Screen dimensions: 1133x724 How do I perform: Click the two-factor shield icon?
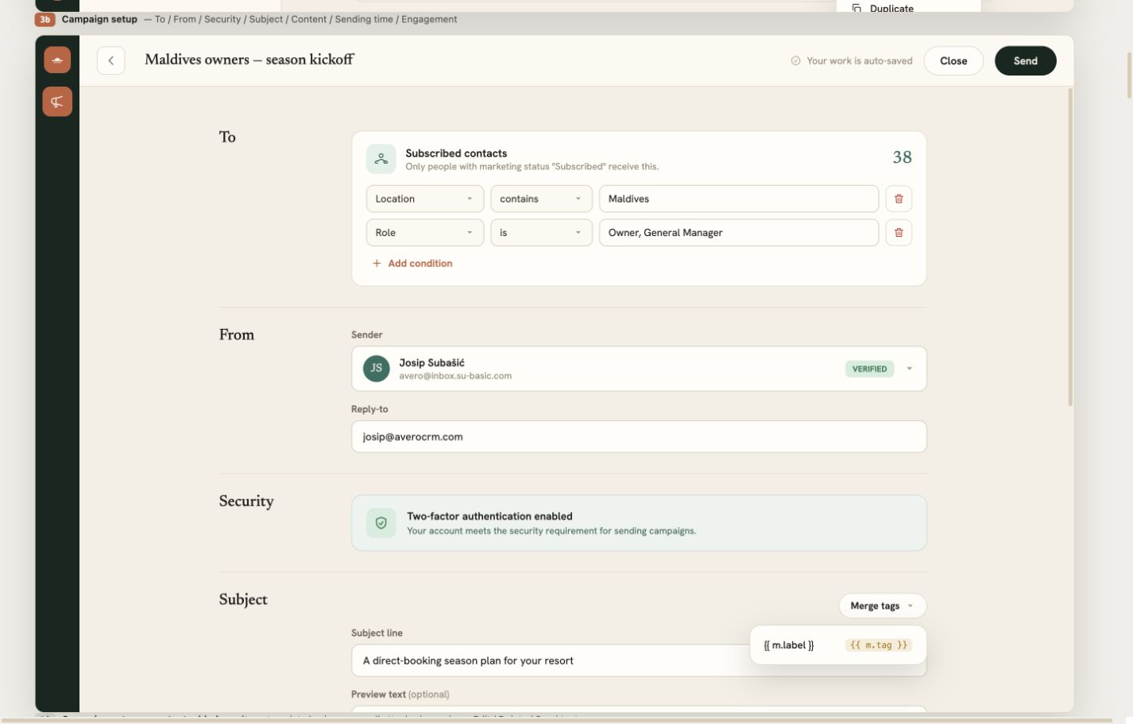tap(381, 523)
